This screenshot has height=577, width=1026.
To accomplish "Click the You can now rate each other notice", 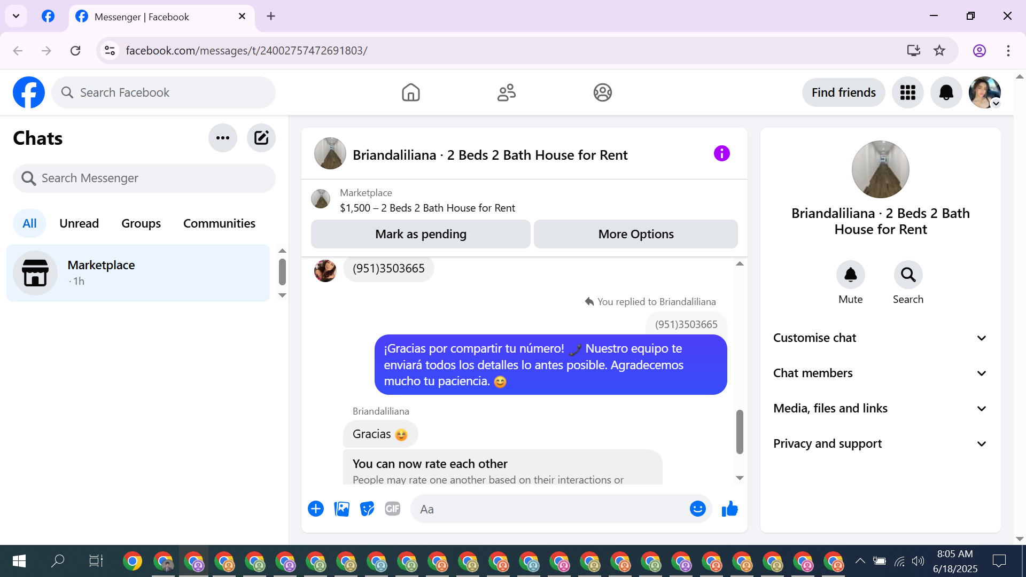I will [x=502, y=467].
